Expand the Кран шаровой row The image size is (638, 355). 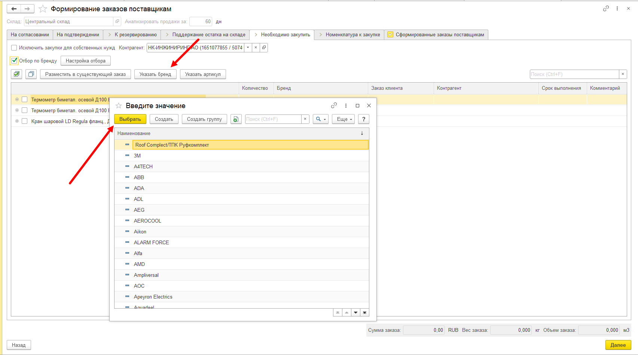click(x=17, y=121)
